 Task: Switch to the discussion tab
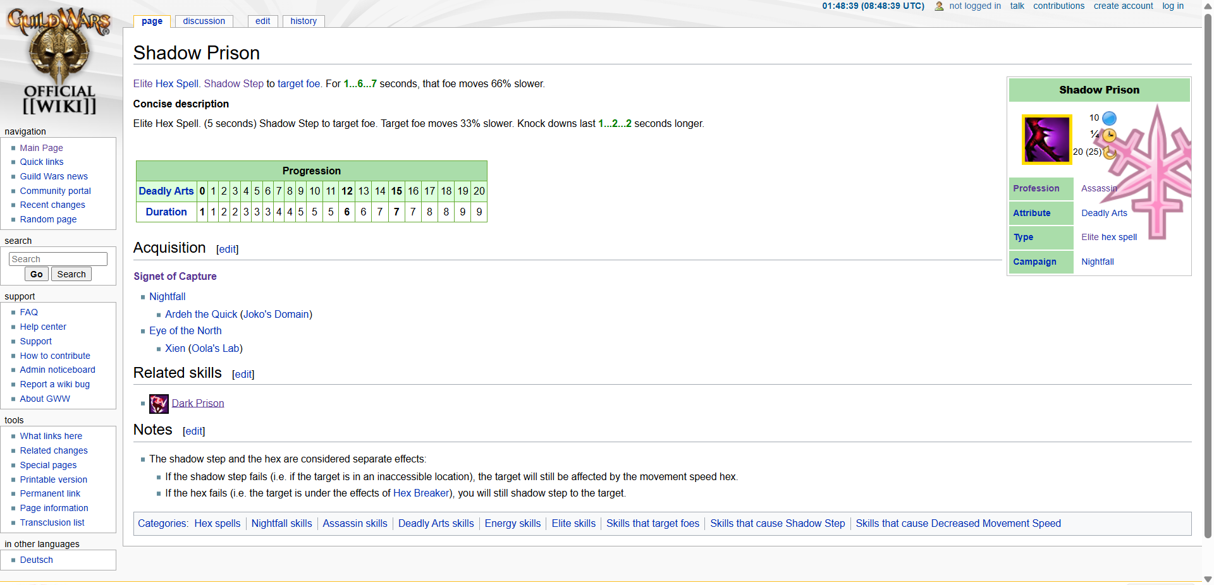(x=204, y=21)
